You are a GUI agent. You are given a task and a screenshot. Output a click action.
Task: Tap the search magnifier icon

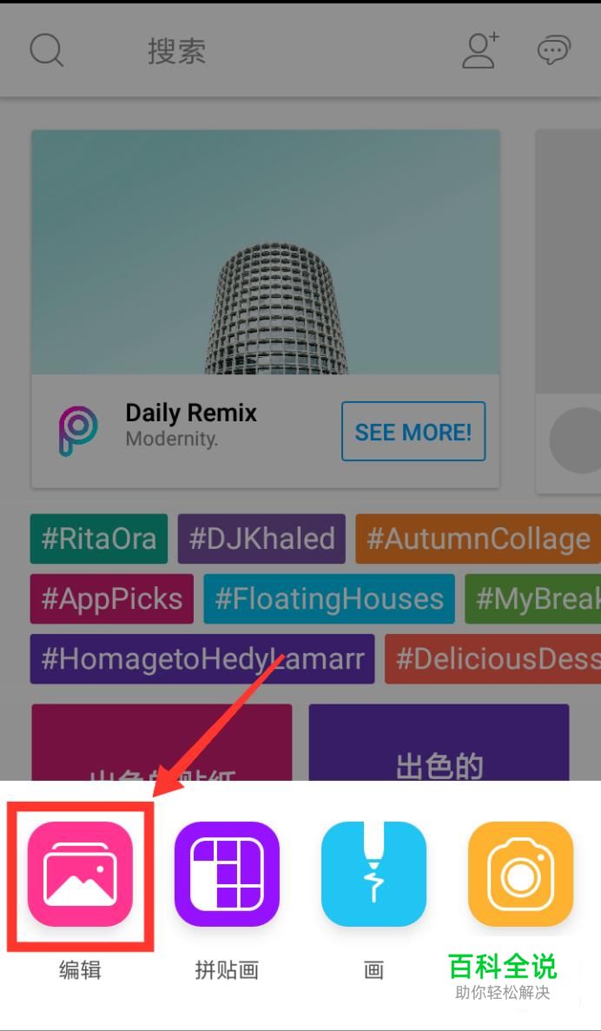coord(47,50)
